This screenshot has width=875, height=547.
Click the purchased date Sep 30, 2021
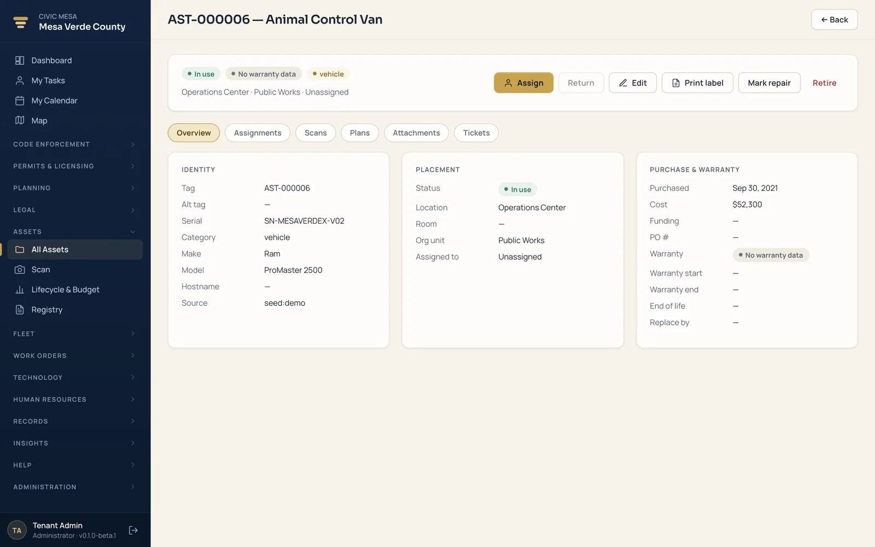click(x=755, y=188)
